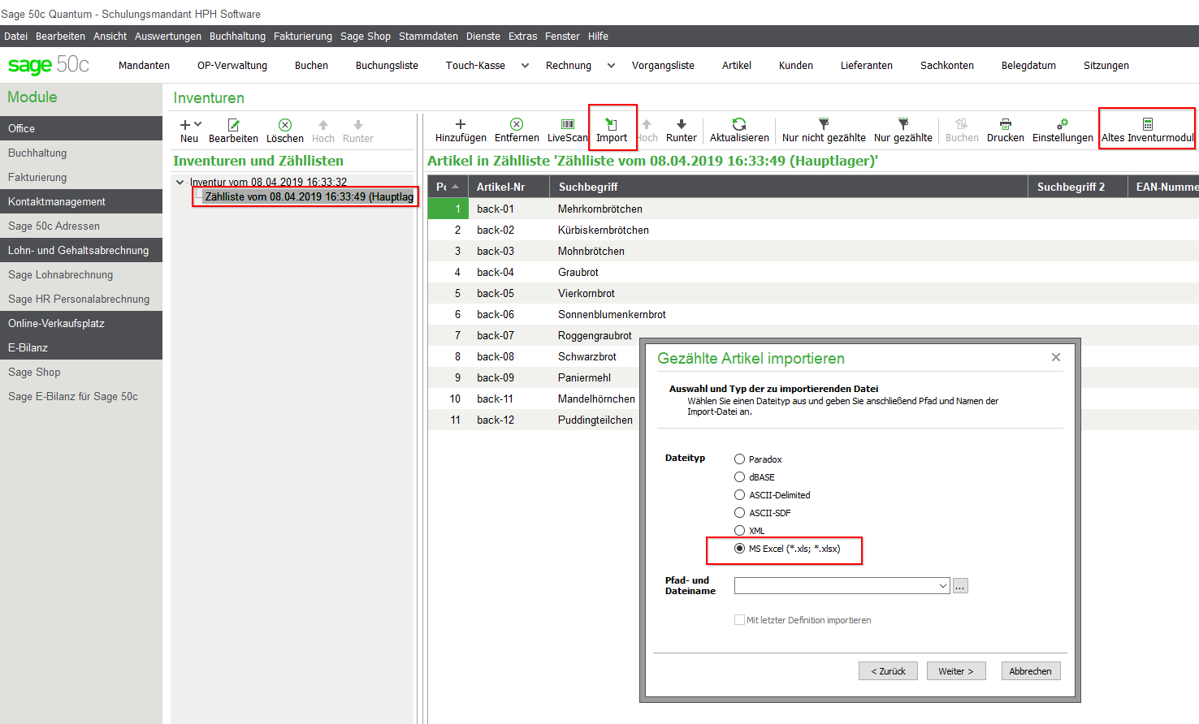Viewport: 1199px width, 724px height.
Task: Select MS Excel (*.xls; *.xlsx) option
Action: [739, 549]
